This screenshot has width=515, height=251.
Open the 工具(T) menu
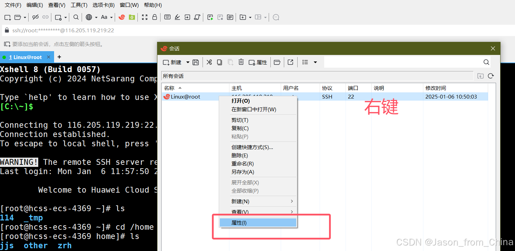click(79, 5)
